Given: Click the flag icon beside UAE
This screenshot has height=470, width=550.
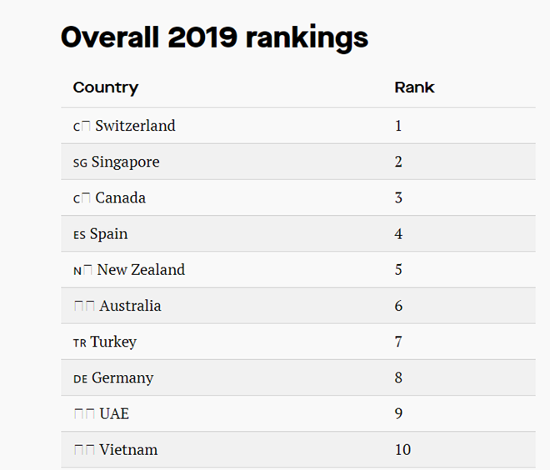Looking at the screenshot, I should [84, 414].
